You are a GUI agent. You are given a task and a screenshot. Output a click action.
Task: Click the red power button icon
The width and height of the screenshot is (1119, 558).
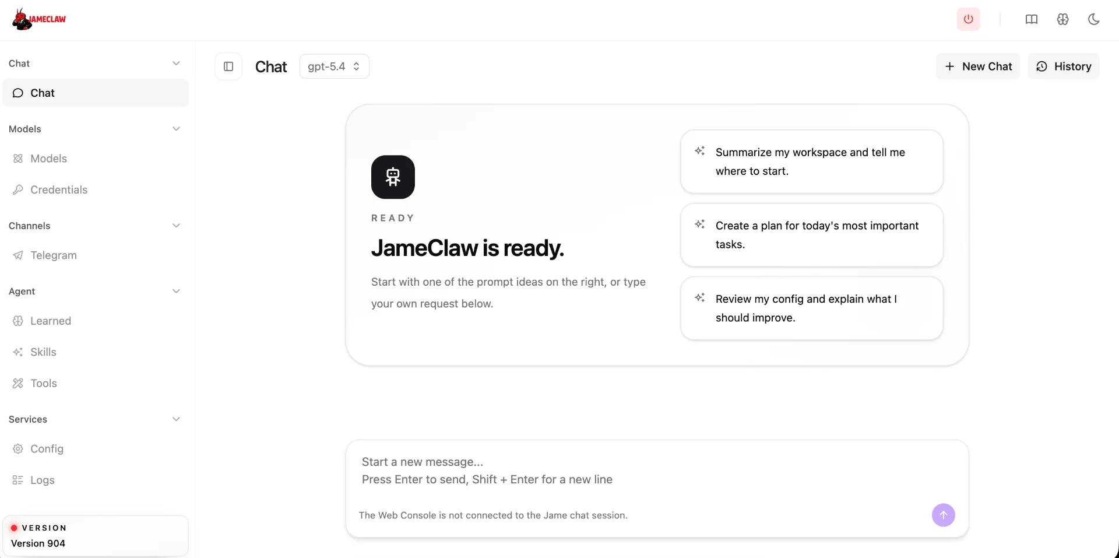(968, 19)
